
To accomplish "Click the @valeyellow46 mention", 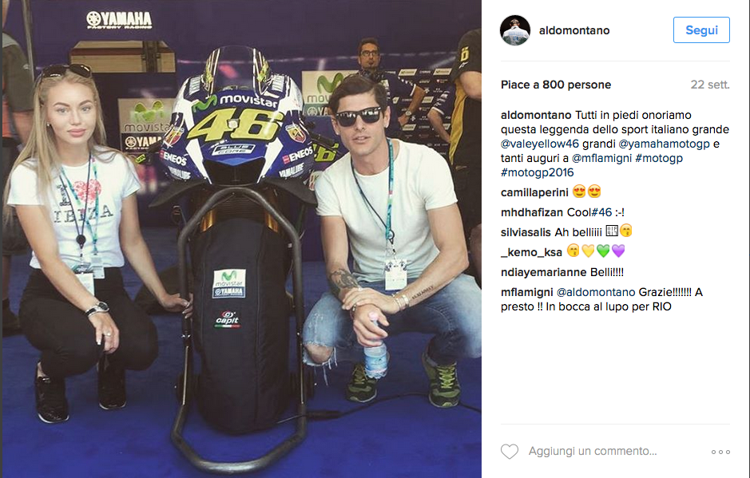I will pos(540,144).
